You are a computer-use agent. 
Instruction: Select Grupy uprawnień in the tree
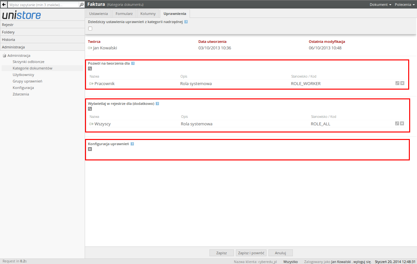click(x=27, y=81)
